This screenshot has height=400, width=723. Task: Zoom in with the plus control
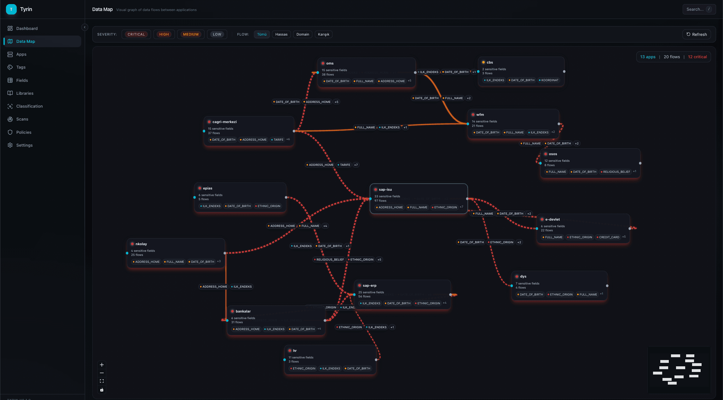102,365
